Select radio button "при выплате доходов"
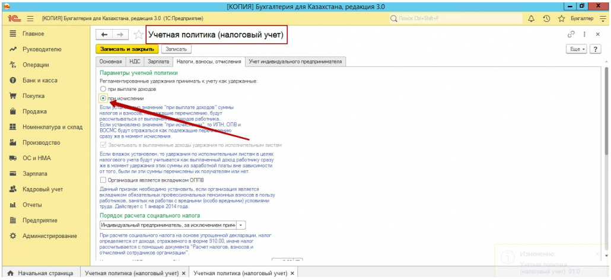 (x=103, y=89)
